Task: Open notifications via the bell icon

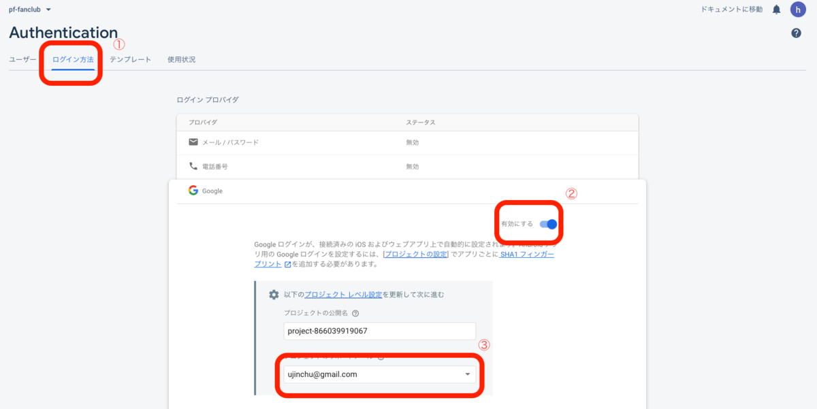Action: (x=775, y=10)
